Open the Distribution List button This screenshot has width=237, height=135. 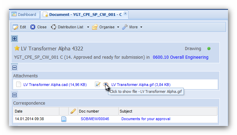click(67, 27)
